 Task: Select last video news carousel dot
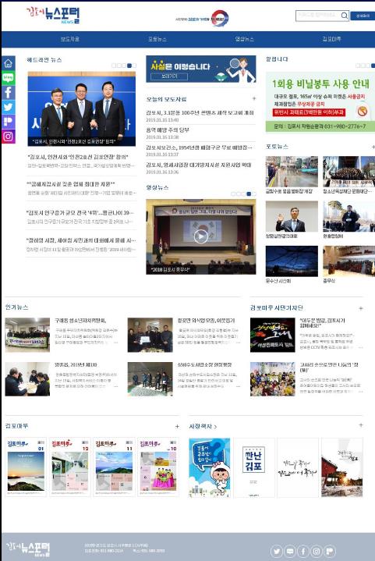pos(254,194)
